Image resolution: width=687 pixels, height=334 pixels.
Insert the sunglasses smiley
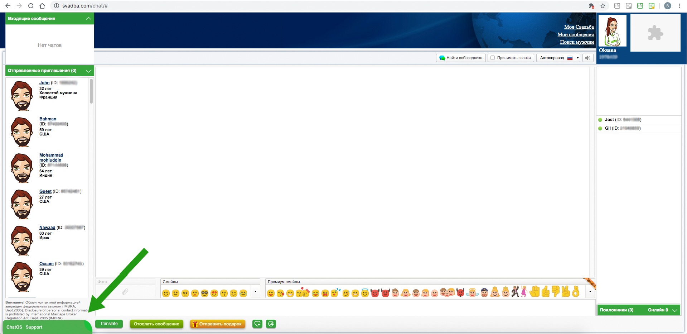pos(204,293)
